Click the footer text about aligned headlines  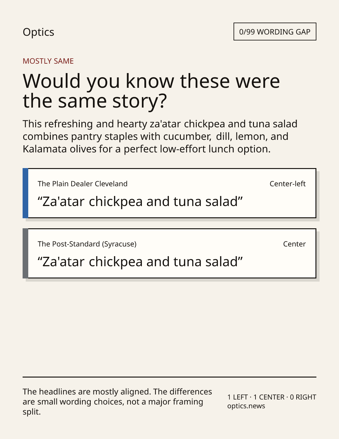(x=117, y=402)
